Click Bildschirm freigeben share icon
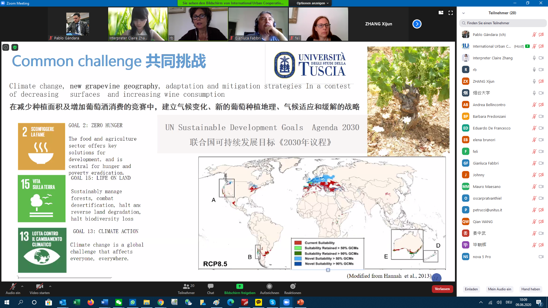The width and height of the screenshot is (548, 308). (239, 286)
